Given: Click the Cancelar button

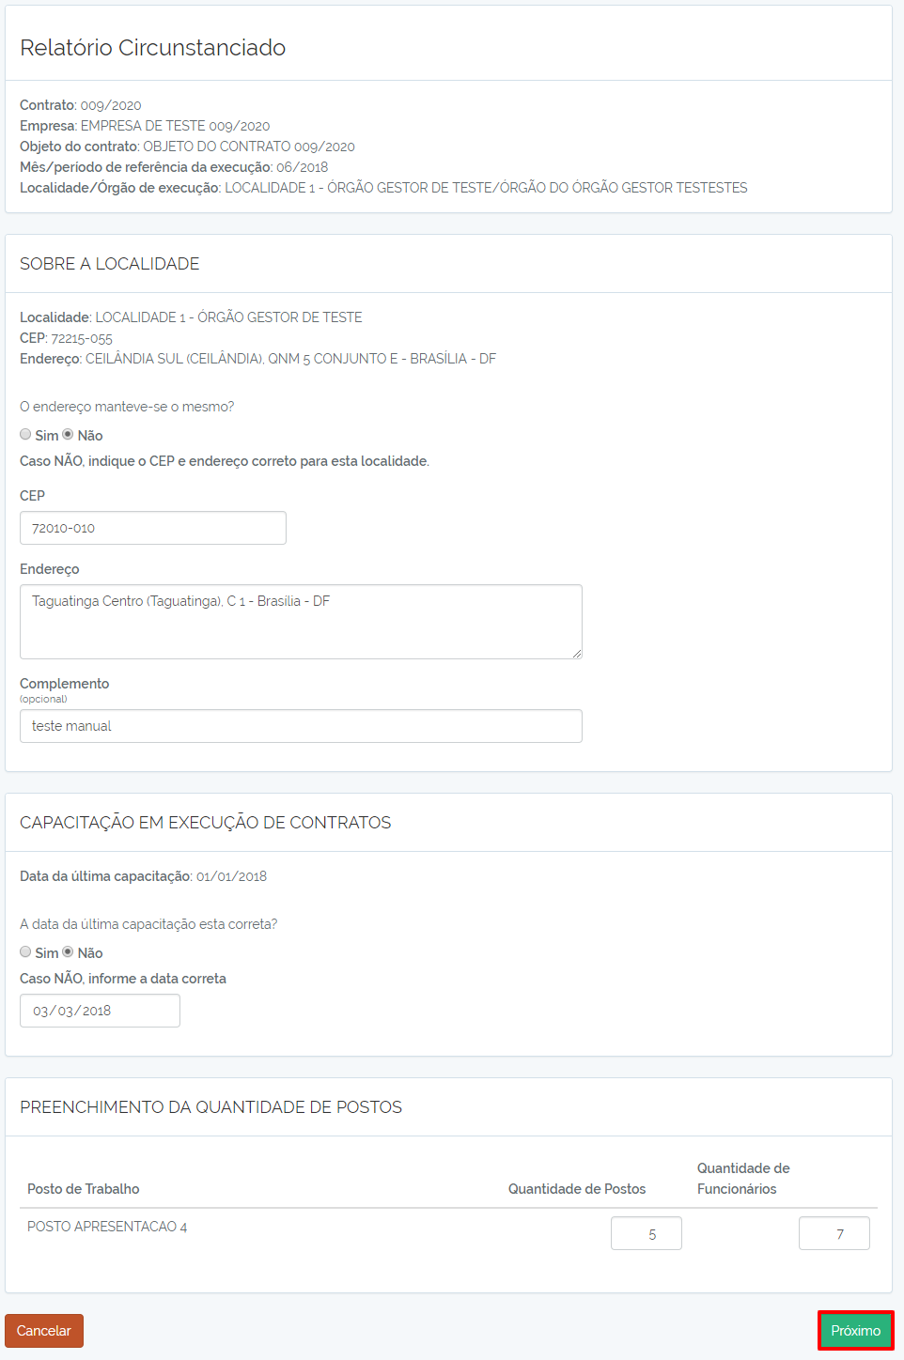Looking at the screenshot, I should (x=44, y=1331).
